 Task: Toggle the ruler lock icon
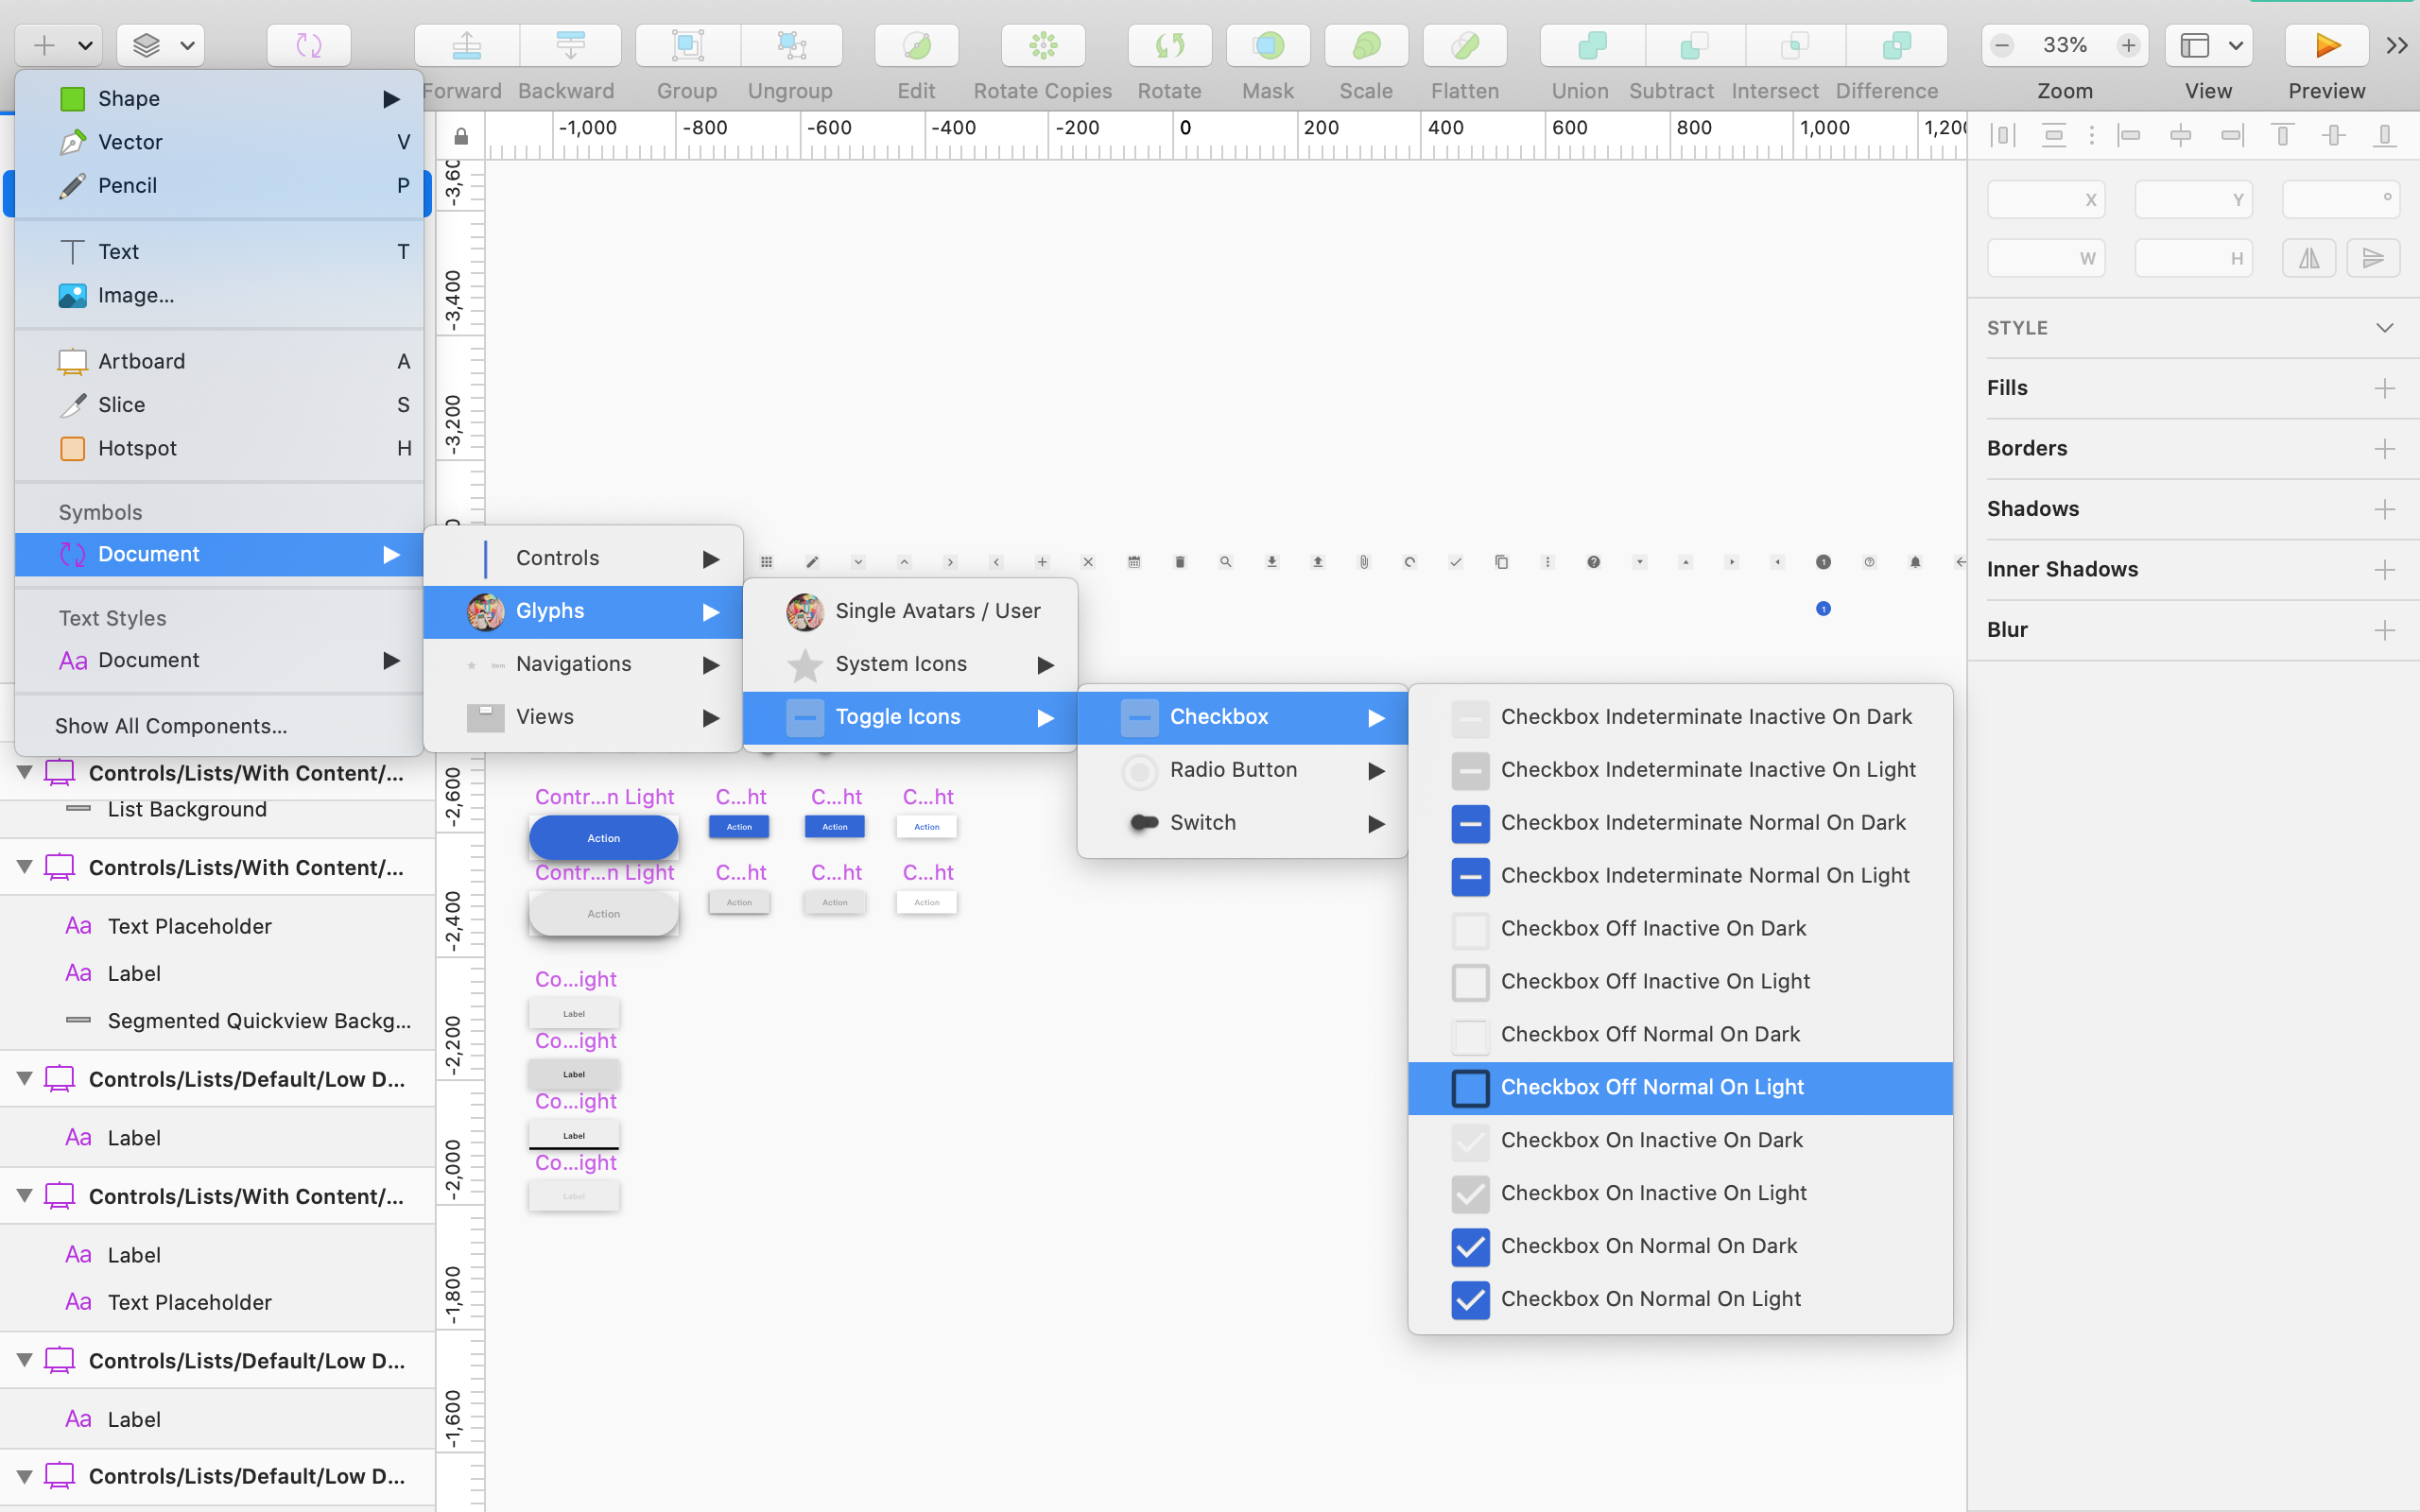click(460, 135)
